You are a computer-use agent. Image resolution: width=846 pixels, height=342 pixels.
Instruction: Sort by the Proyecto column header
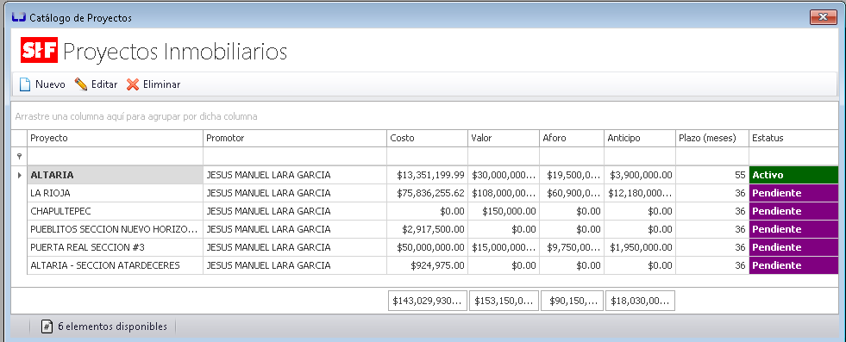[115, 138]
